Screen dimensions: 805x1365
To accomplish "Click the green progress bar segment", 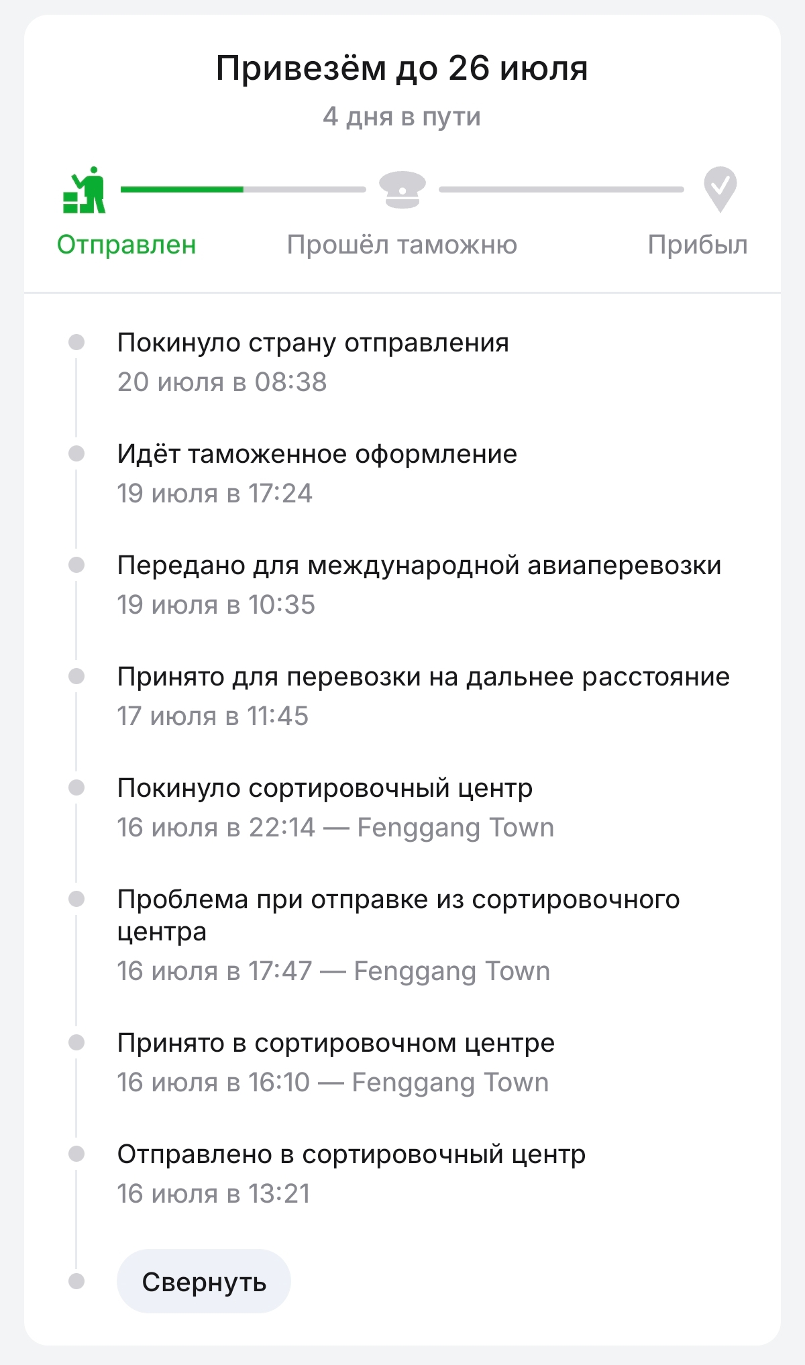I will click(182, 190).
